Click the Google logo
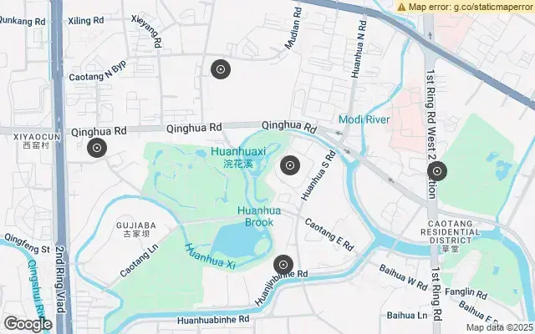Viewport: 535px width, 334px height. pyautogui.click(x=28, y=325)
